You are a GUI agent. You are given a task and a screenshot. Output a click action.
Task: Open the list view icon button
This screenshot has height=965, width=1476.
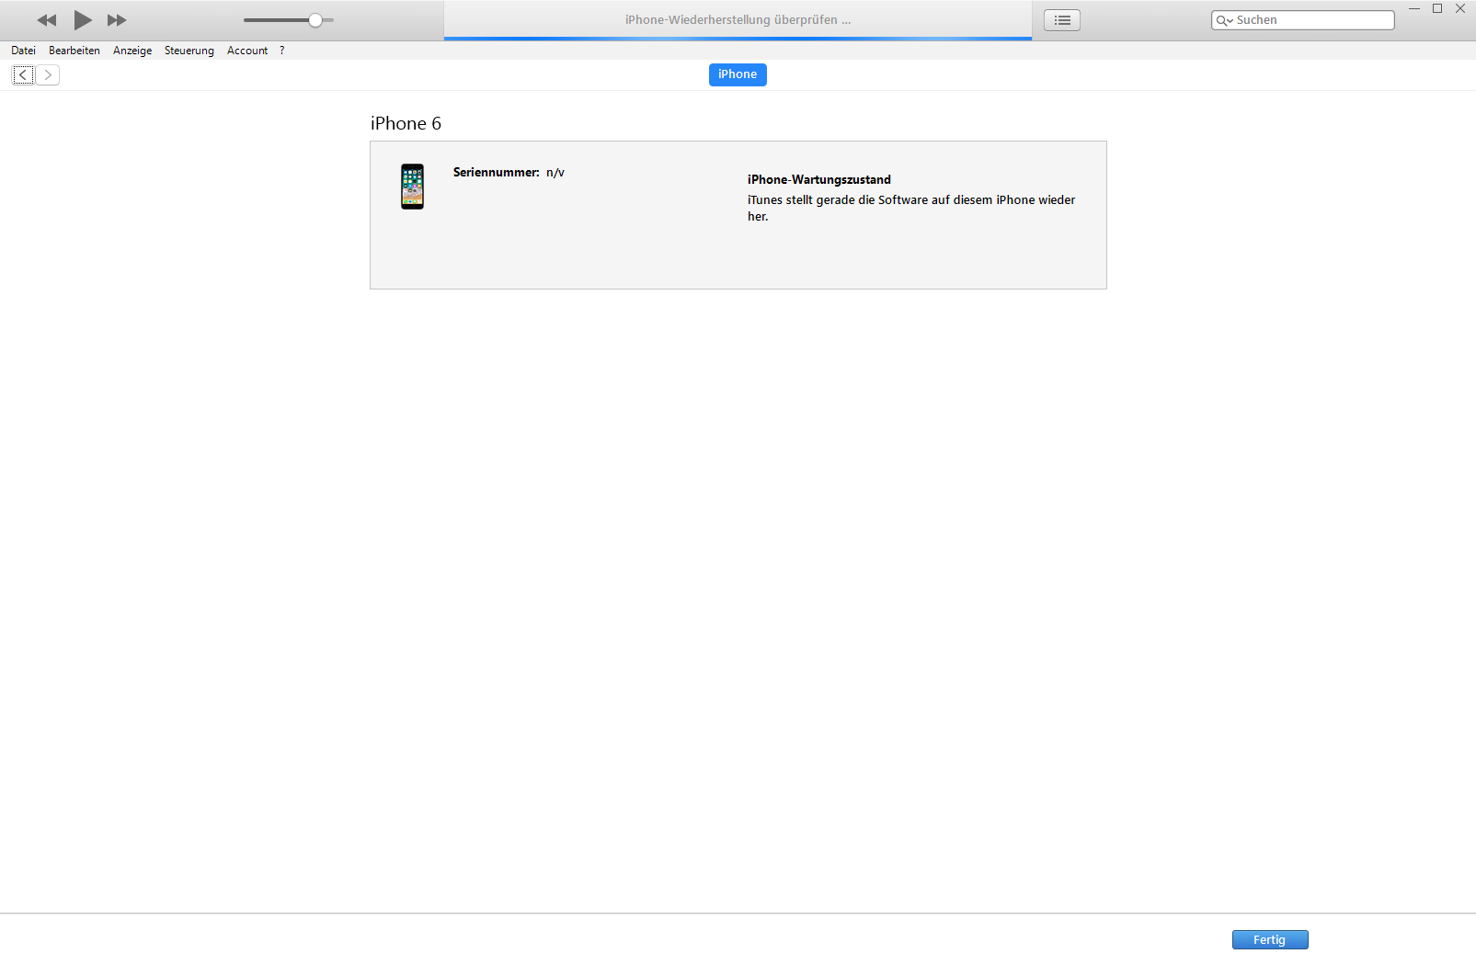coord(1062,20)
